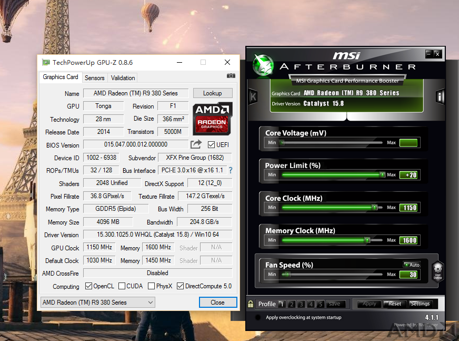Click the Device ID value 1002 - 6938
459x341 pixels.
click(101, 158)
